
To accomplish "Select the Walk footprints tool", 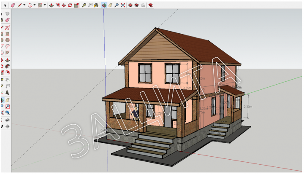I will 3,126.
